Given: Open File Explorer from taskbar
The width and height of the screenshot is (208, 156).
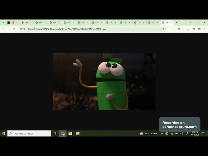Looking at the screenshot, I should point(78,134).
